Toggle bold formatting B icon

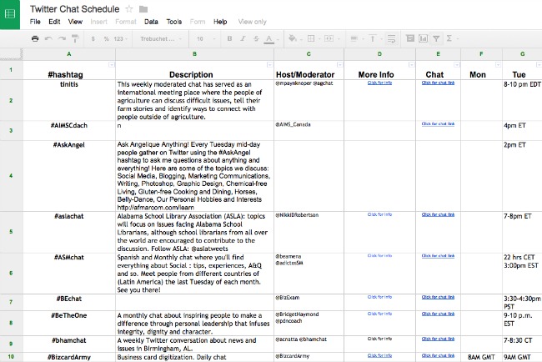click(x=229, y=38)
